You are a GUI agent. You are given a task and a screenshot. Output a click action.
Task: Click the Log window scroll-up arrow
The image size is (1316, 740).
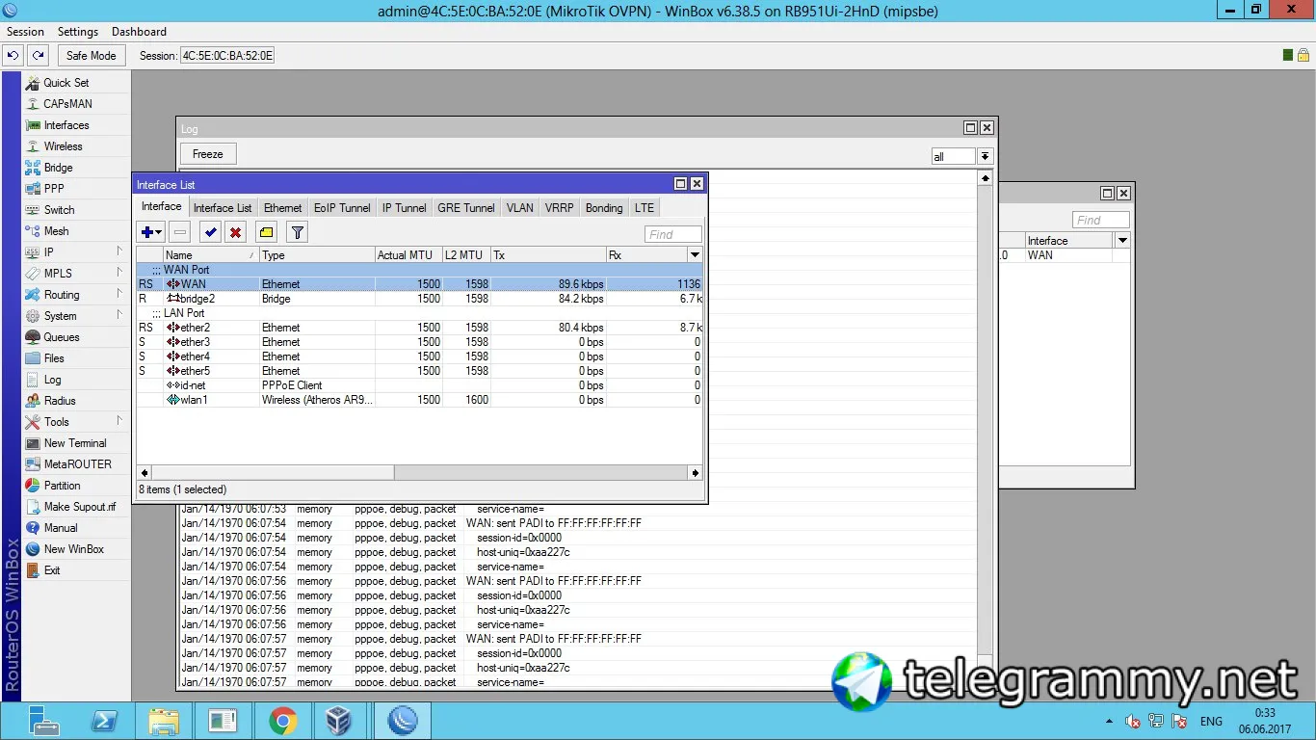[985, 178]
